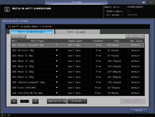
Task: Toggle marker dot on Mondi CC 90g row
Action: (57, 55)
